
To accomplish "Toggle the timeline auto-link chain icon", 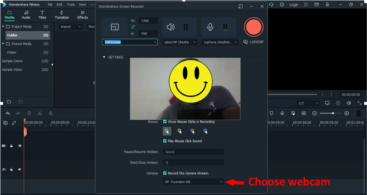I will pyautogui.click(x=14, y=123).
